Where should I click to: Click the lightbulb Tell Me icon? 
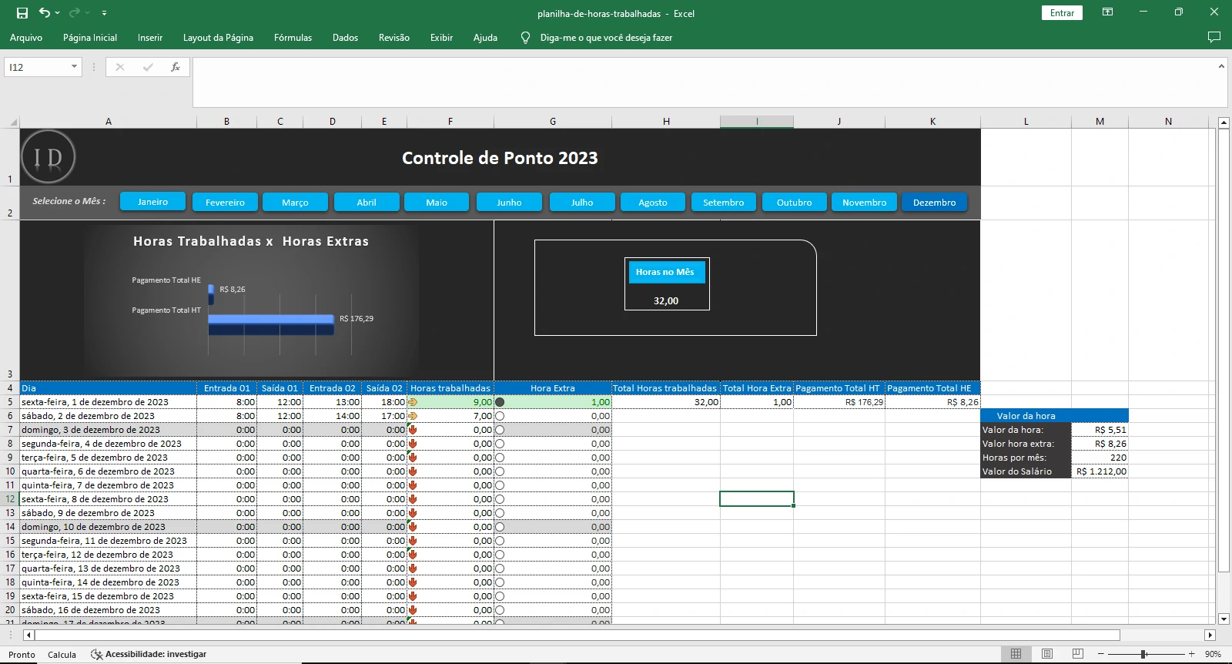coord(525,37)
